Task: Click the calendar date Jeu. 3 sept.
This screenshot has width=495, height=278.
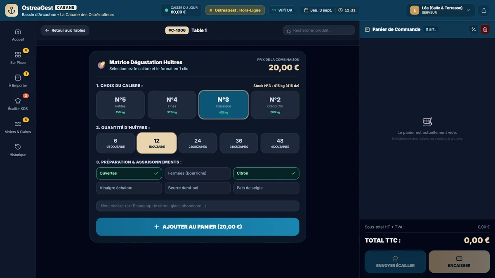Action: click(318, 10)
